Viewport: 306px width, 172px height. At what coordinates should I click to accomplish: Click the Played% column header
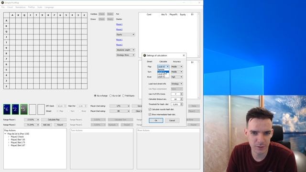[x=173, y=14]
